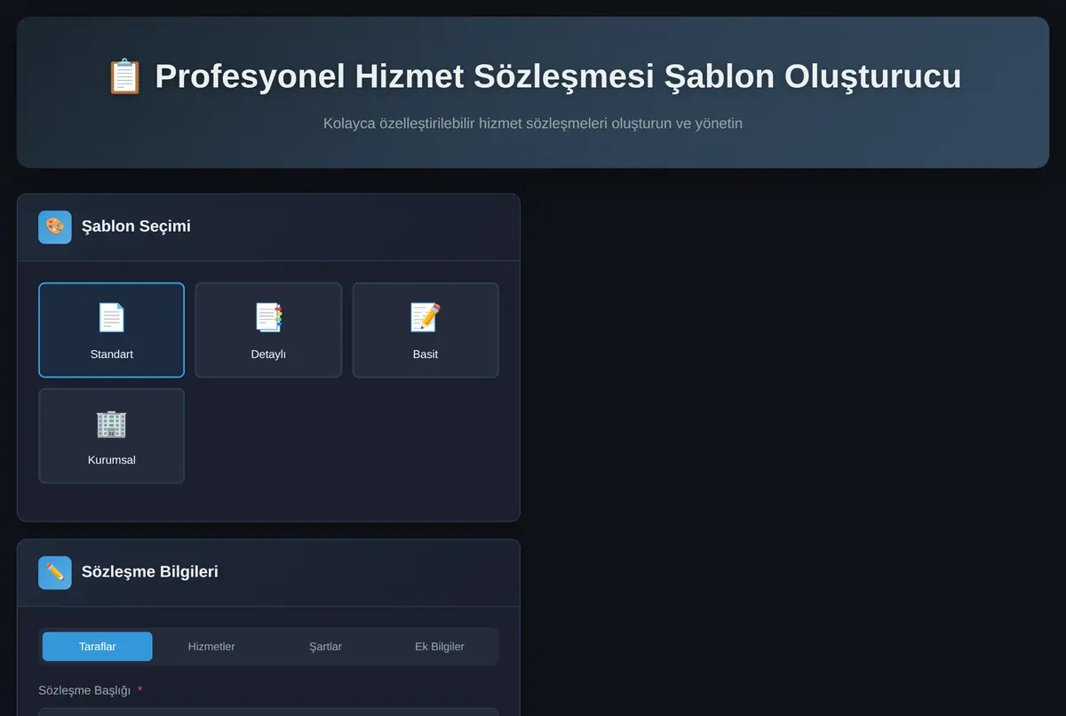
Task: Click the Standart document page icon
Action: 111,317
